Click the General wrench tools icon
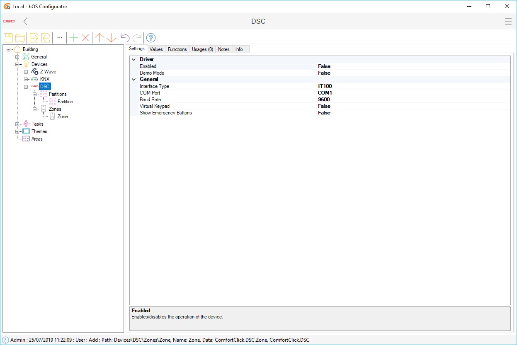This screenshot has height=345, width=517. 26,57
